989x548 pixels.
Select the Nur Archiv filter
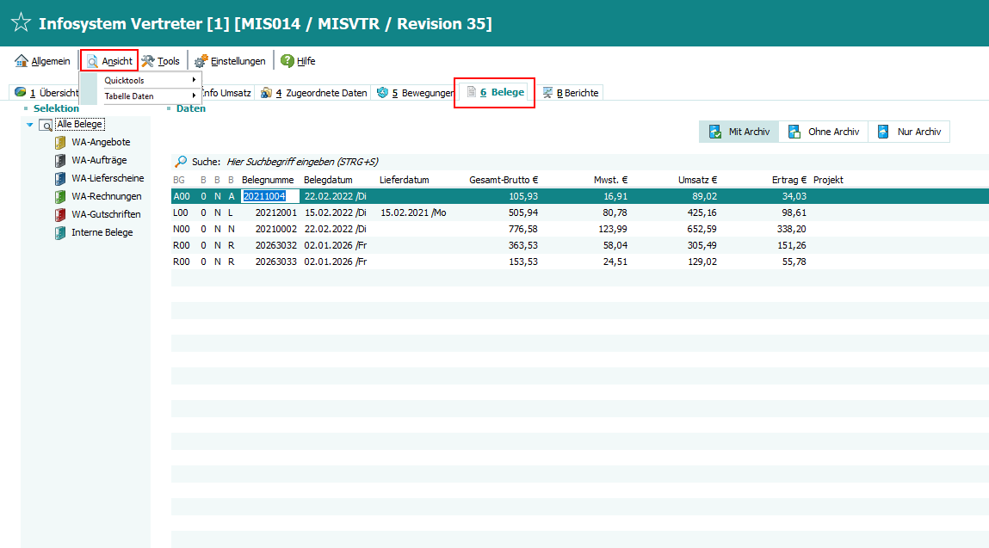909,132
